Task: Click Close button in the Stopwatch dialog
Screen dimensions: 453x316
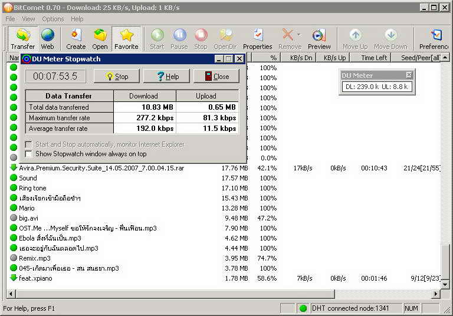Action: coord(216,76)
